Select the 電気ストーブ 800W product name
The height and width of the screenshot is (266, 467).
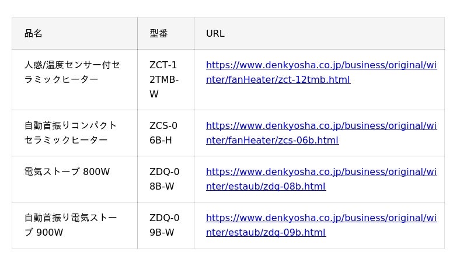pyautogui.click(x=67, y=172)
